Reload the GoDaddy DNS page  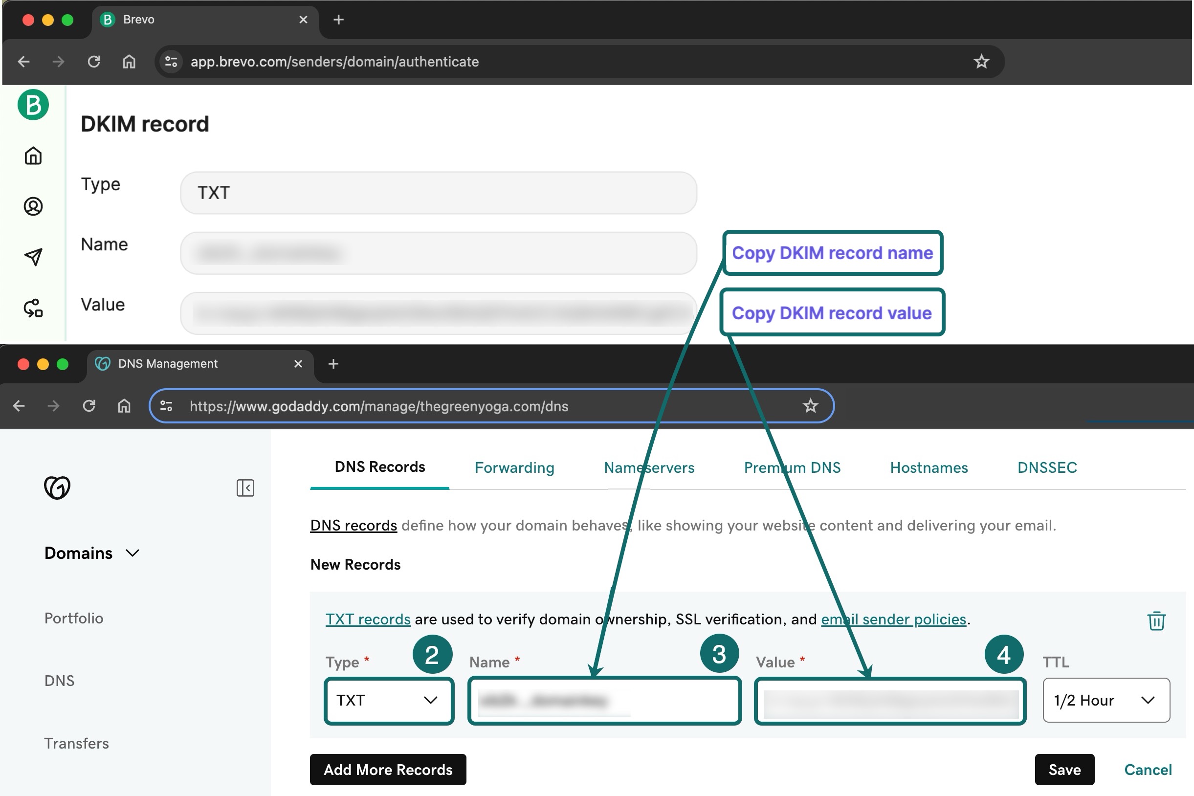(89, 406)
